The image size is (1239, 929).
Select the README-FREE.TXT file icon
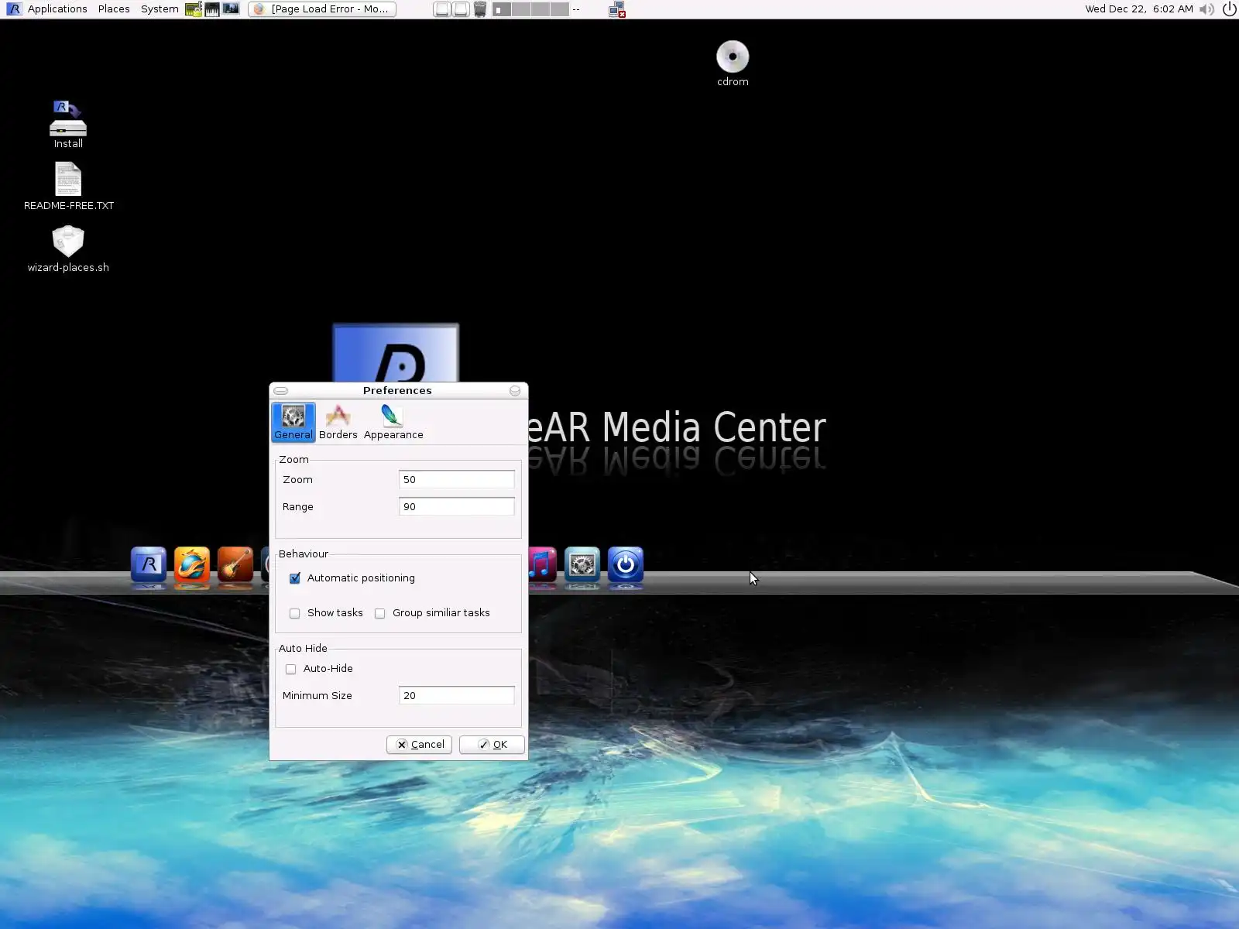click(x=69, y=187)
